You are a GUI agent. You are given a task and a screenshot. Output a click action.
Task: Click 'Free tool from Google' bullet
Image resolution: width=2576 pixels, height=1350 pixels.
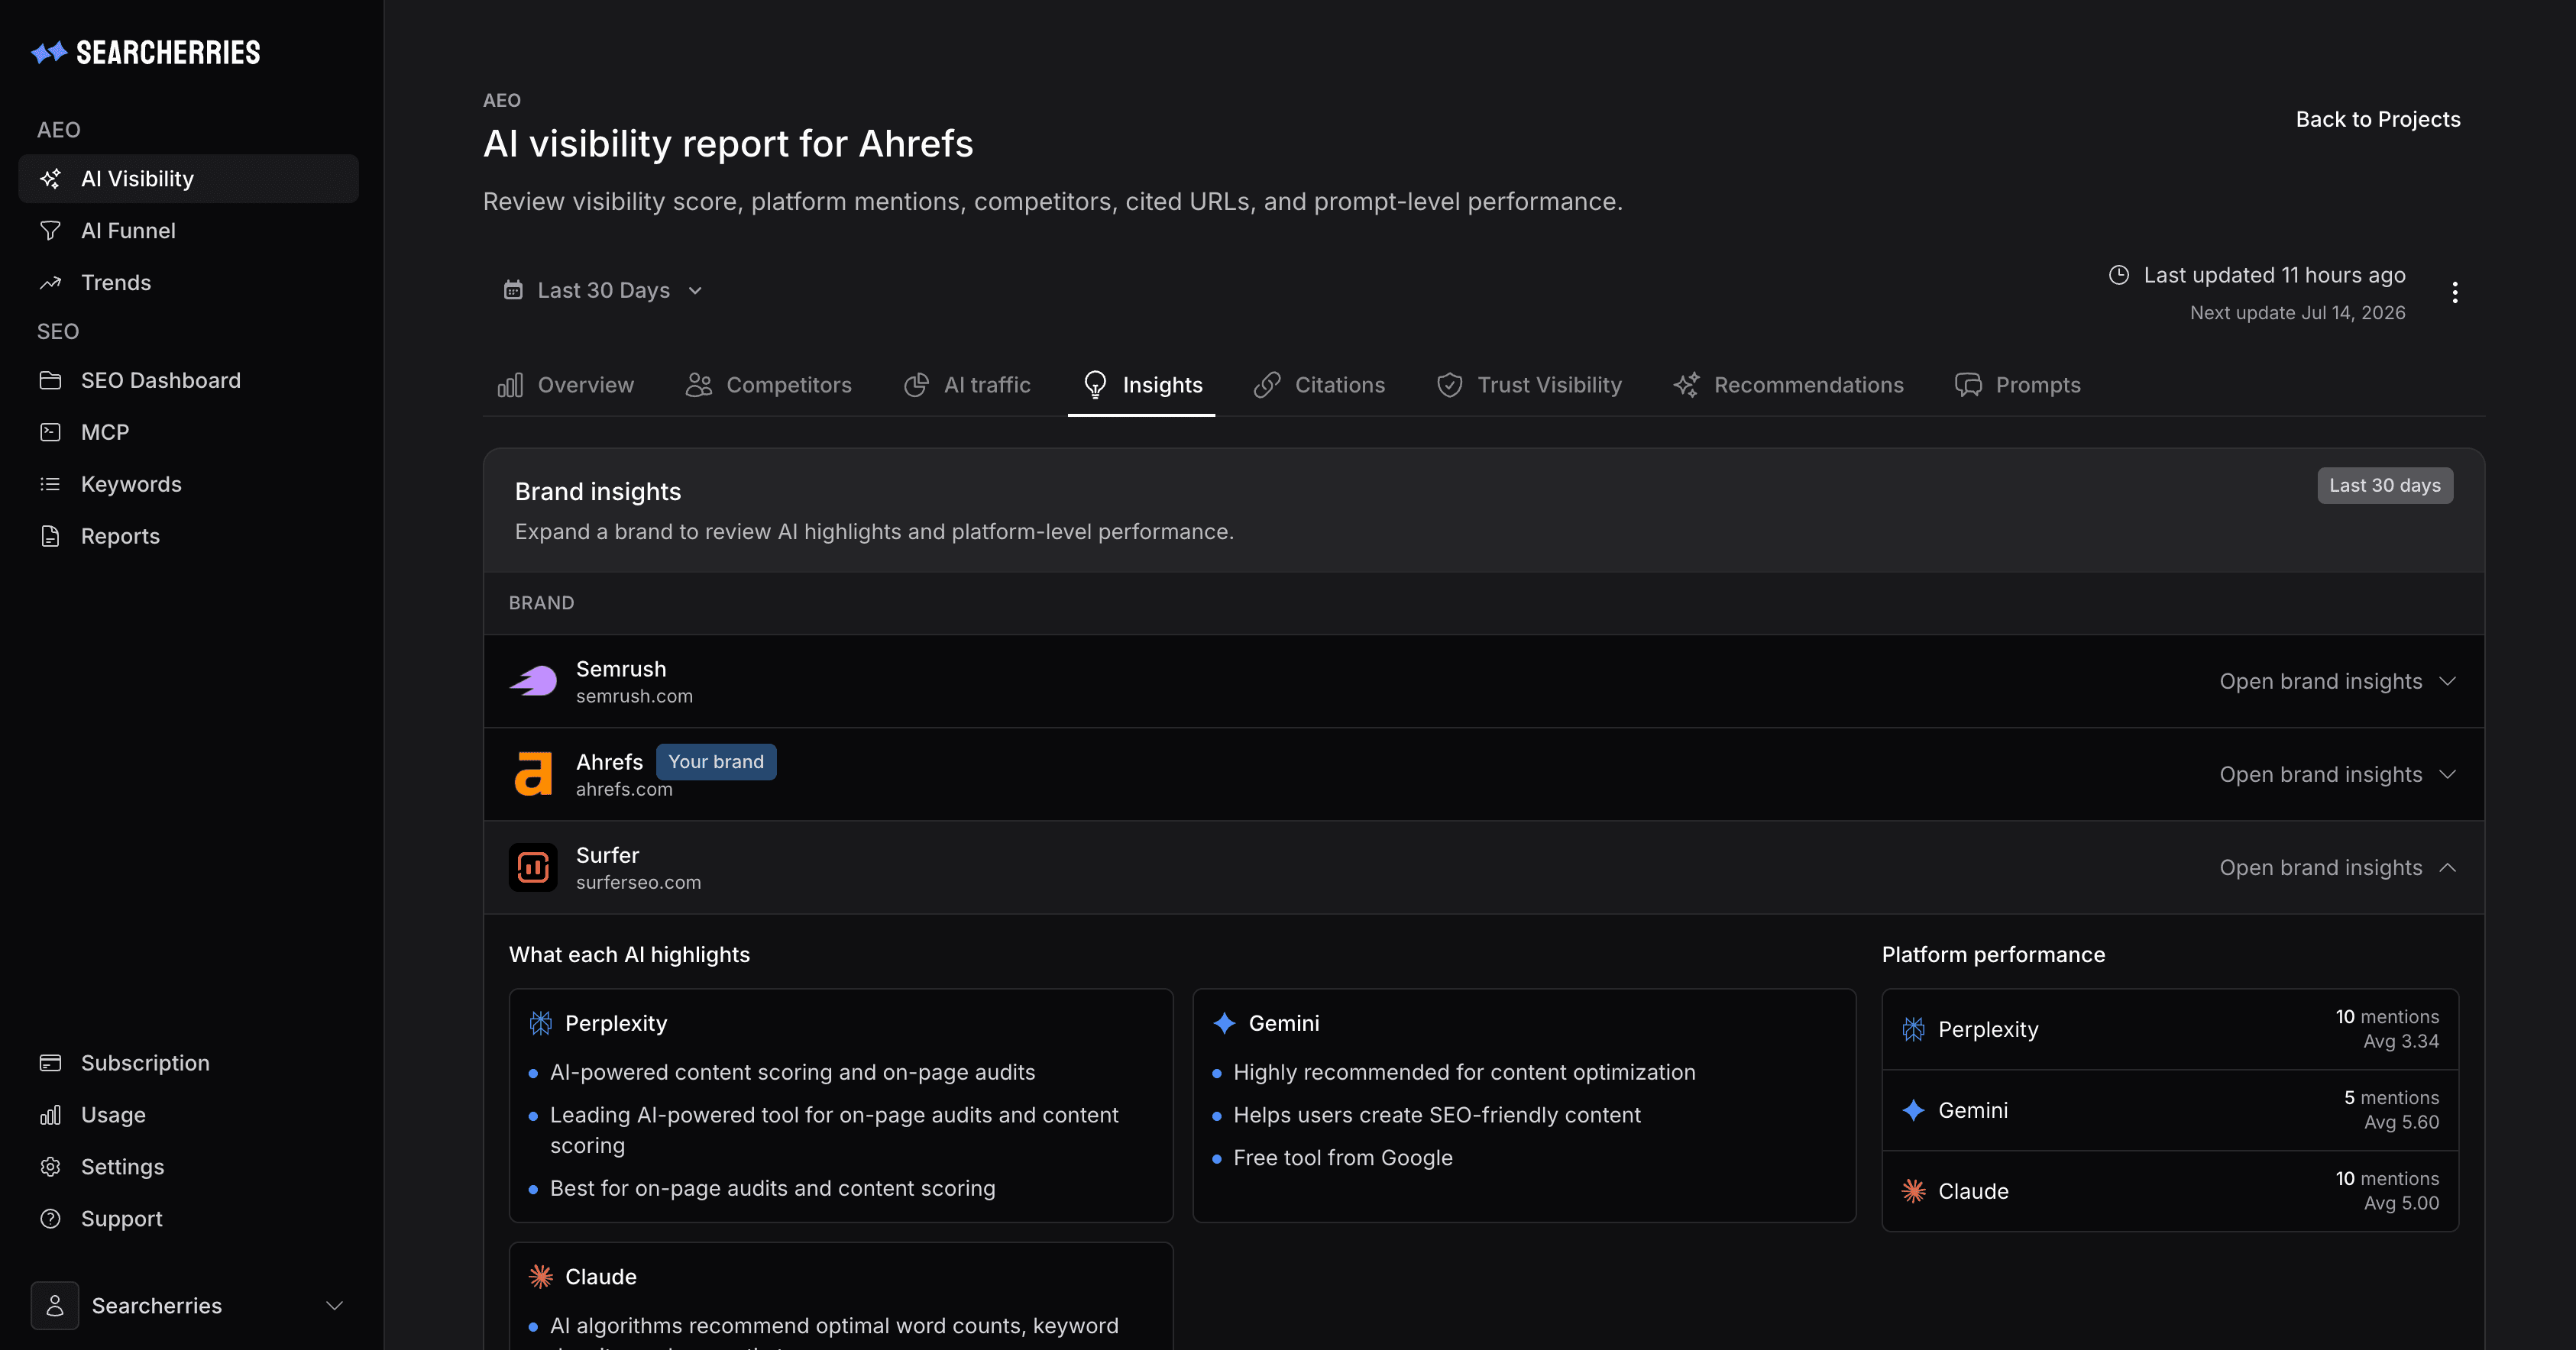(1343, 1158)
